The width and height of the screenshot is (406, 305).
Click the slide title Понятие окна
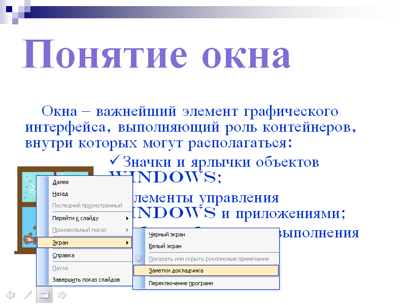tap(157, 55)
